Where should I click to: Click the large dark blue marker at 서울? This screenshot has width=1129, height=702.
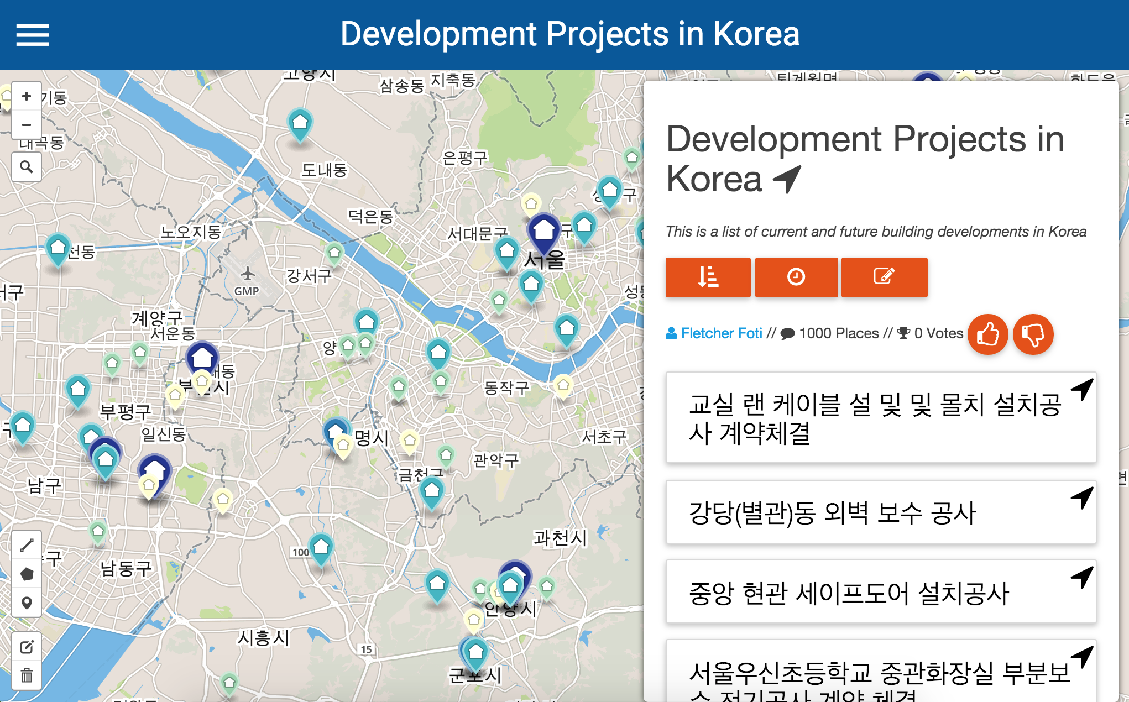544,231
